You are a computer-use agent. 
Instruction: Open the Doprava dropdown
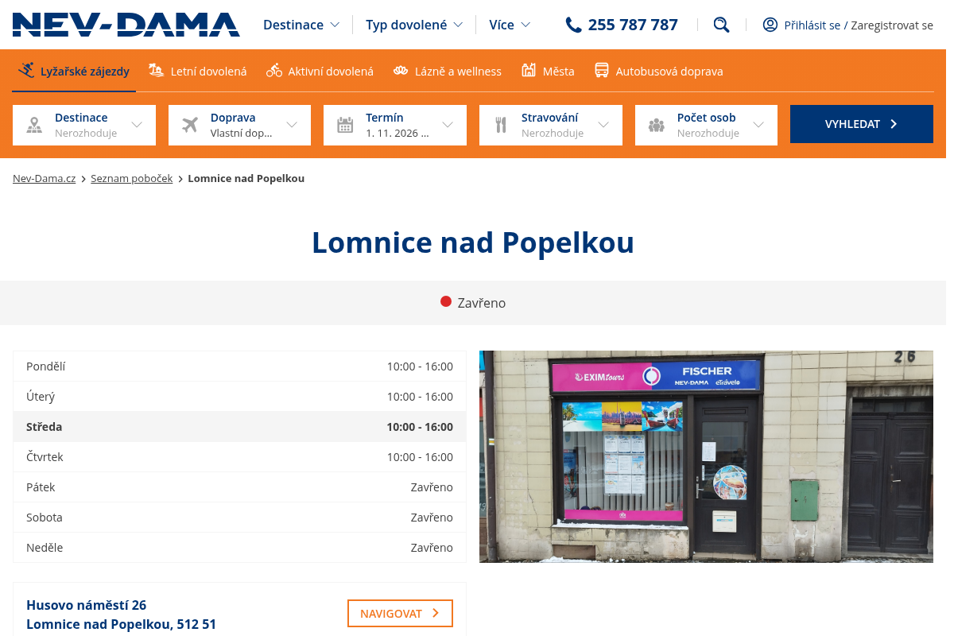239,125
